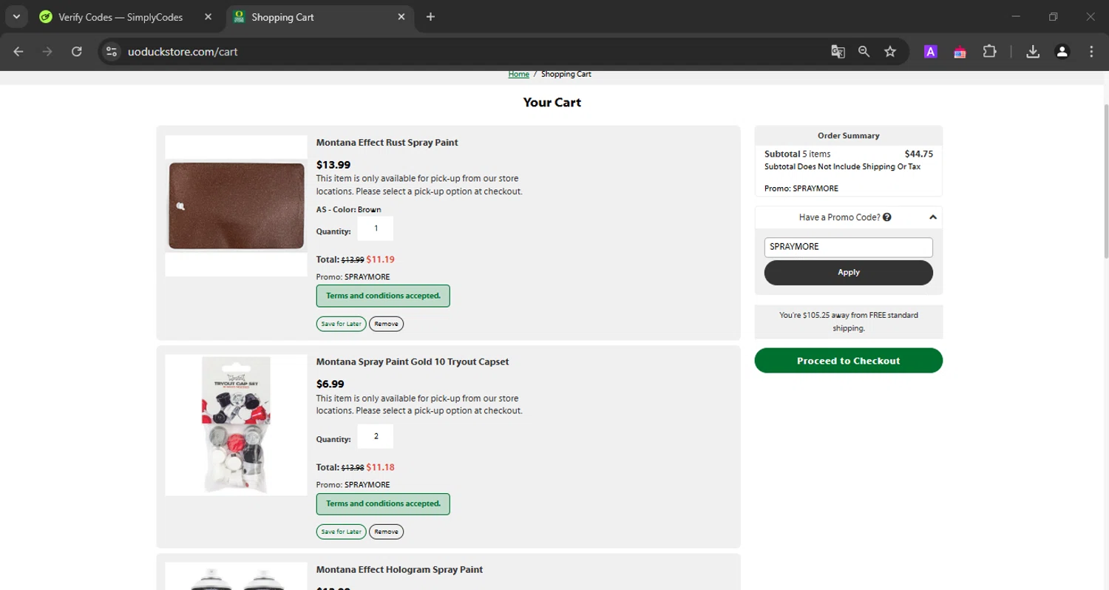Go forward in browser history
This screenshot has width=1109, height=590.
(47, 52)
